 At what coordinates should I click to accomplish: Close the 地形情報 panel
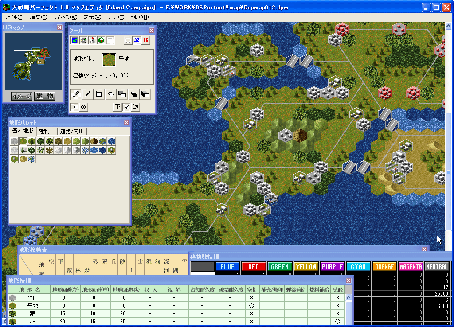tap(348, 281)
